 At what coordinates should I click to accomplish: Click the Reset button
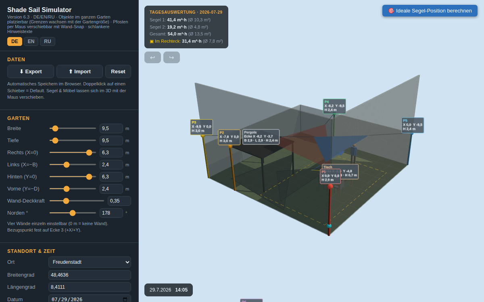tap(118, 71)
